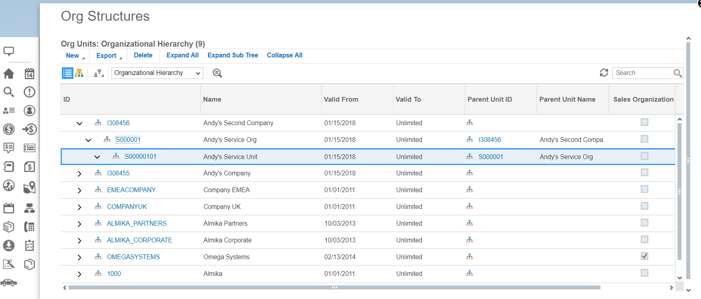The width and height of the screenshot is (701, 299).
Task: Open the New menu
Action: point(74,55)
